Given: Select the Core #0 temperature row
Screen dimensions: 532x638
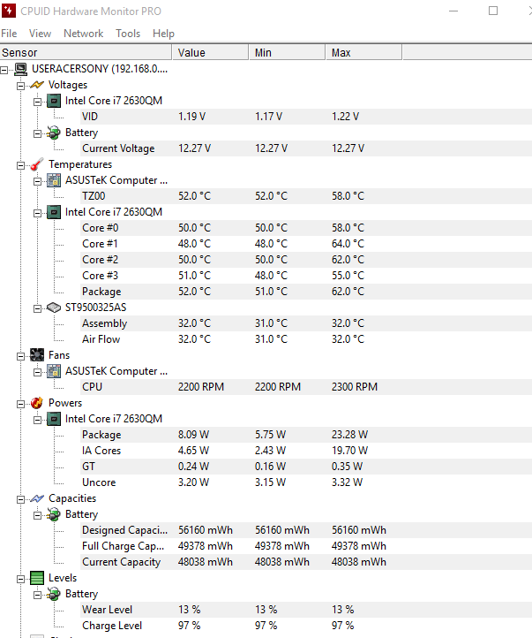Looking at the screenshot, I should coord(306,228).
